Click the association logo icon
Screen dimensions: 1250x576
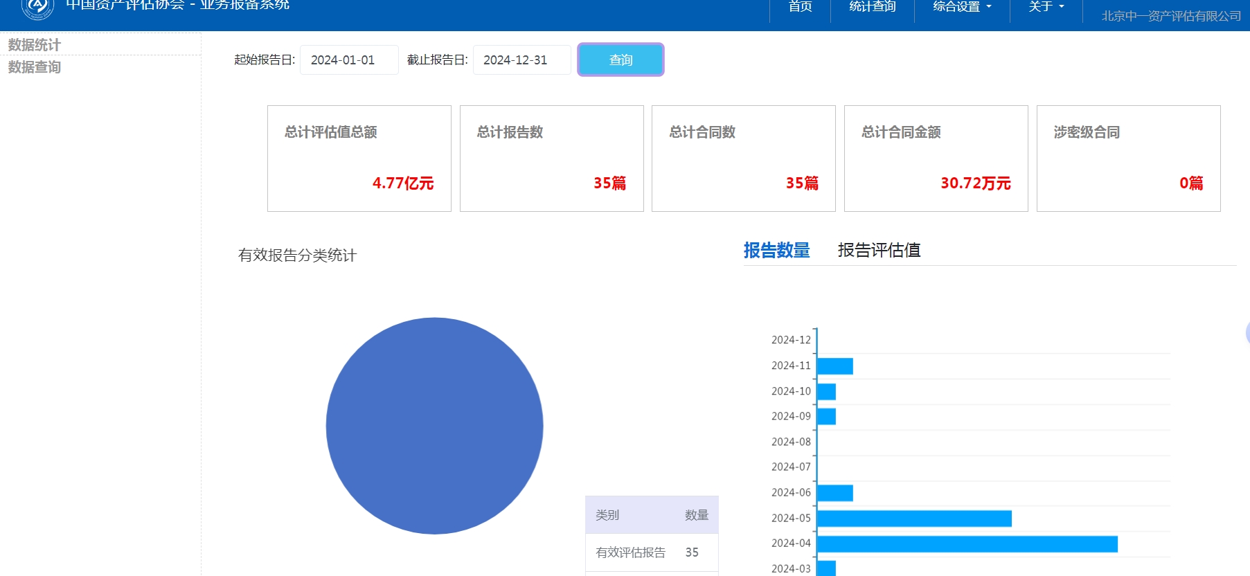click(37, 7)
